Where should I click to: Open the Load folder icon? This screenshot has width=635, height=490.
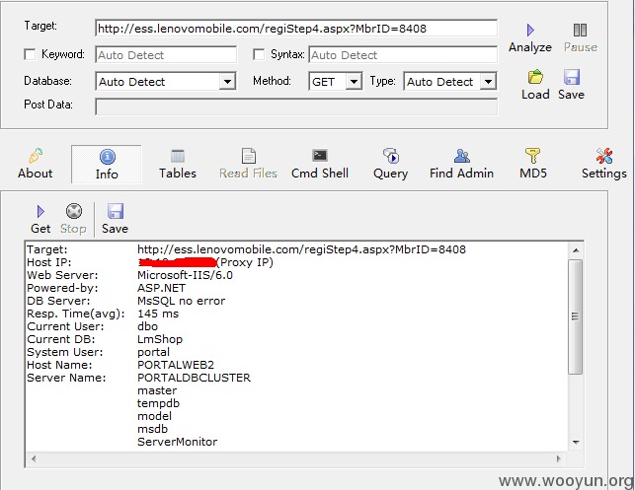click(x=535, y=77)
